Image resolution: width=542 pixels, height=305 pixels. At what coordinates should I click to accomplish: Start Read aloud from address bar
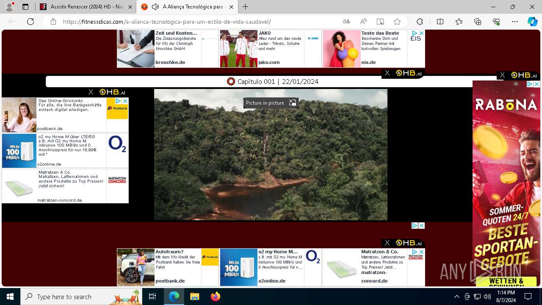[x=363, y=22]
